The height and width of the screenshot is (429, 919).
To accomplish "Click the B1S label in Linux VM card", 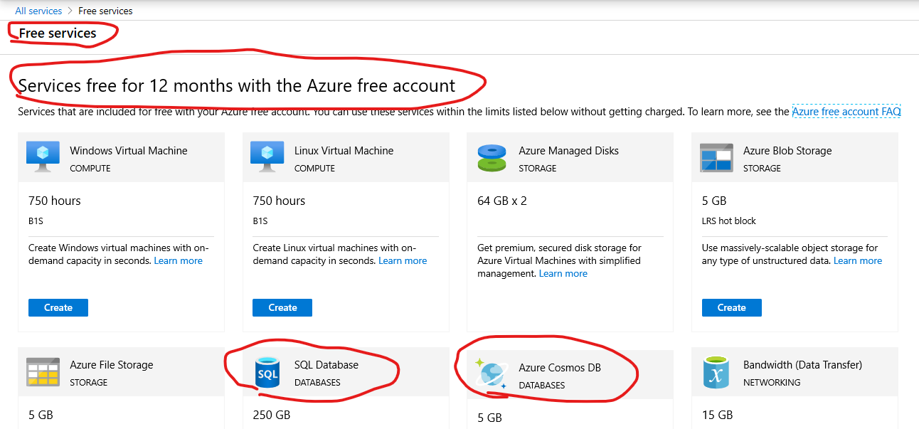I will click(260, 221).
